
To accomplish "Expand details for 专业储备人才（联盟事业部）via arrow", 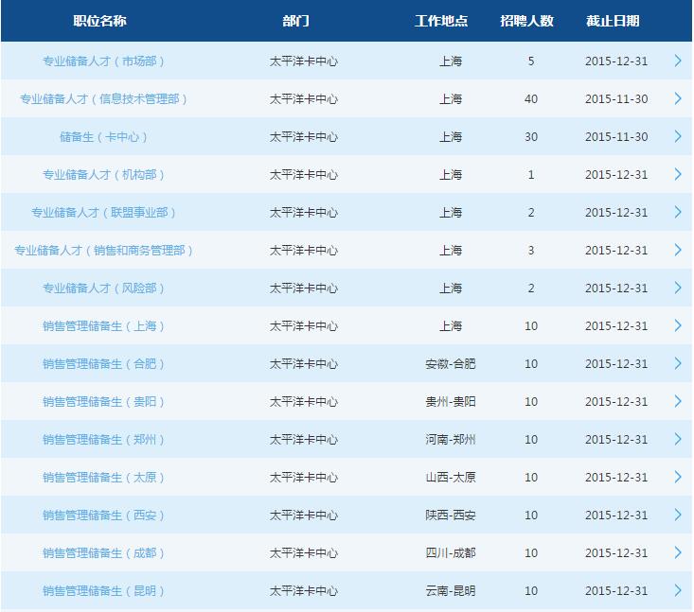I will pyautogui.click(x=678, y=212).
